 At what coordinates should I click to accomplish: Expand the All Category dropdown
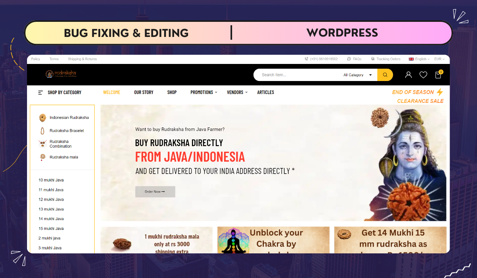click(x=357, y=75)
